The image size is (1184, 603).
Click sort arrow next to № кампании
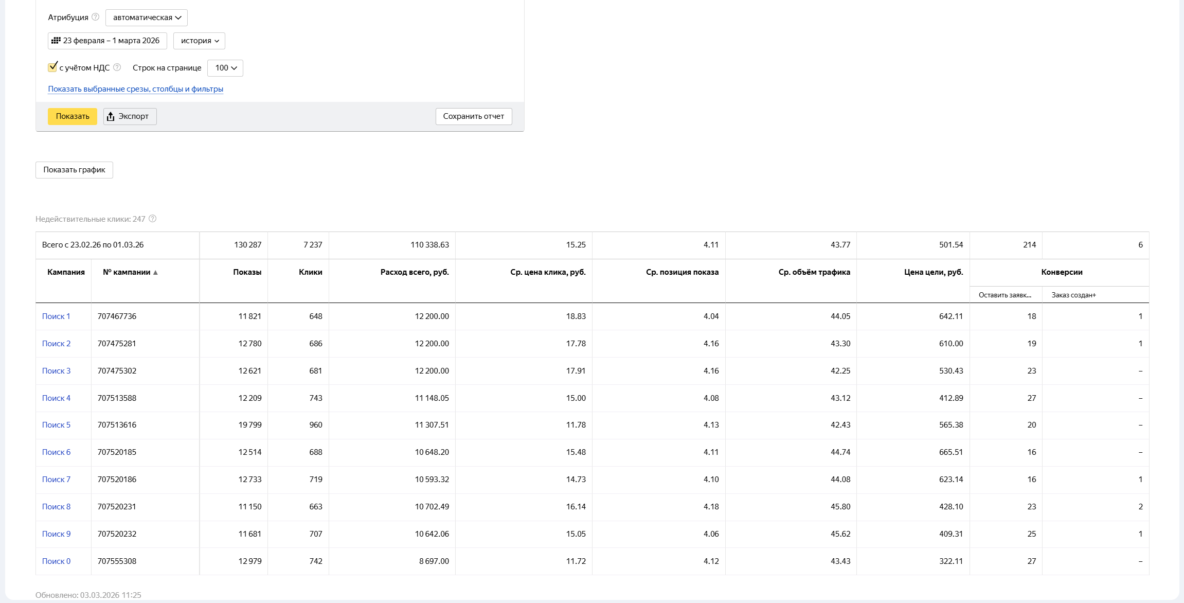point(155,273)
